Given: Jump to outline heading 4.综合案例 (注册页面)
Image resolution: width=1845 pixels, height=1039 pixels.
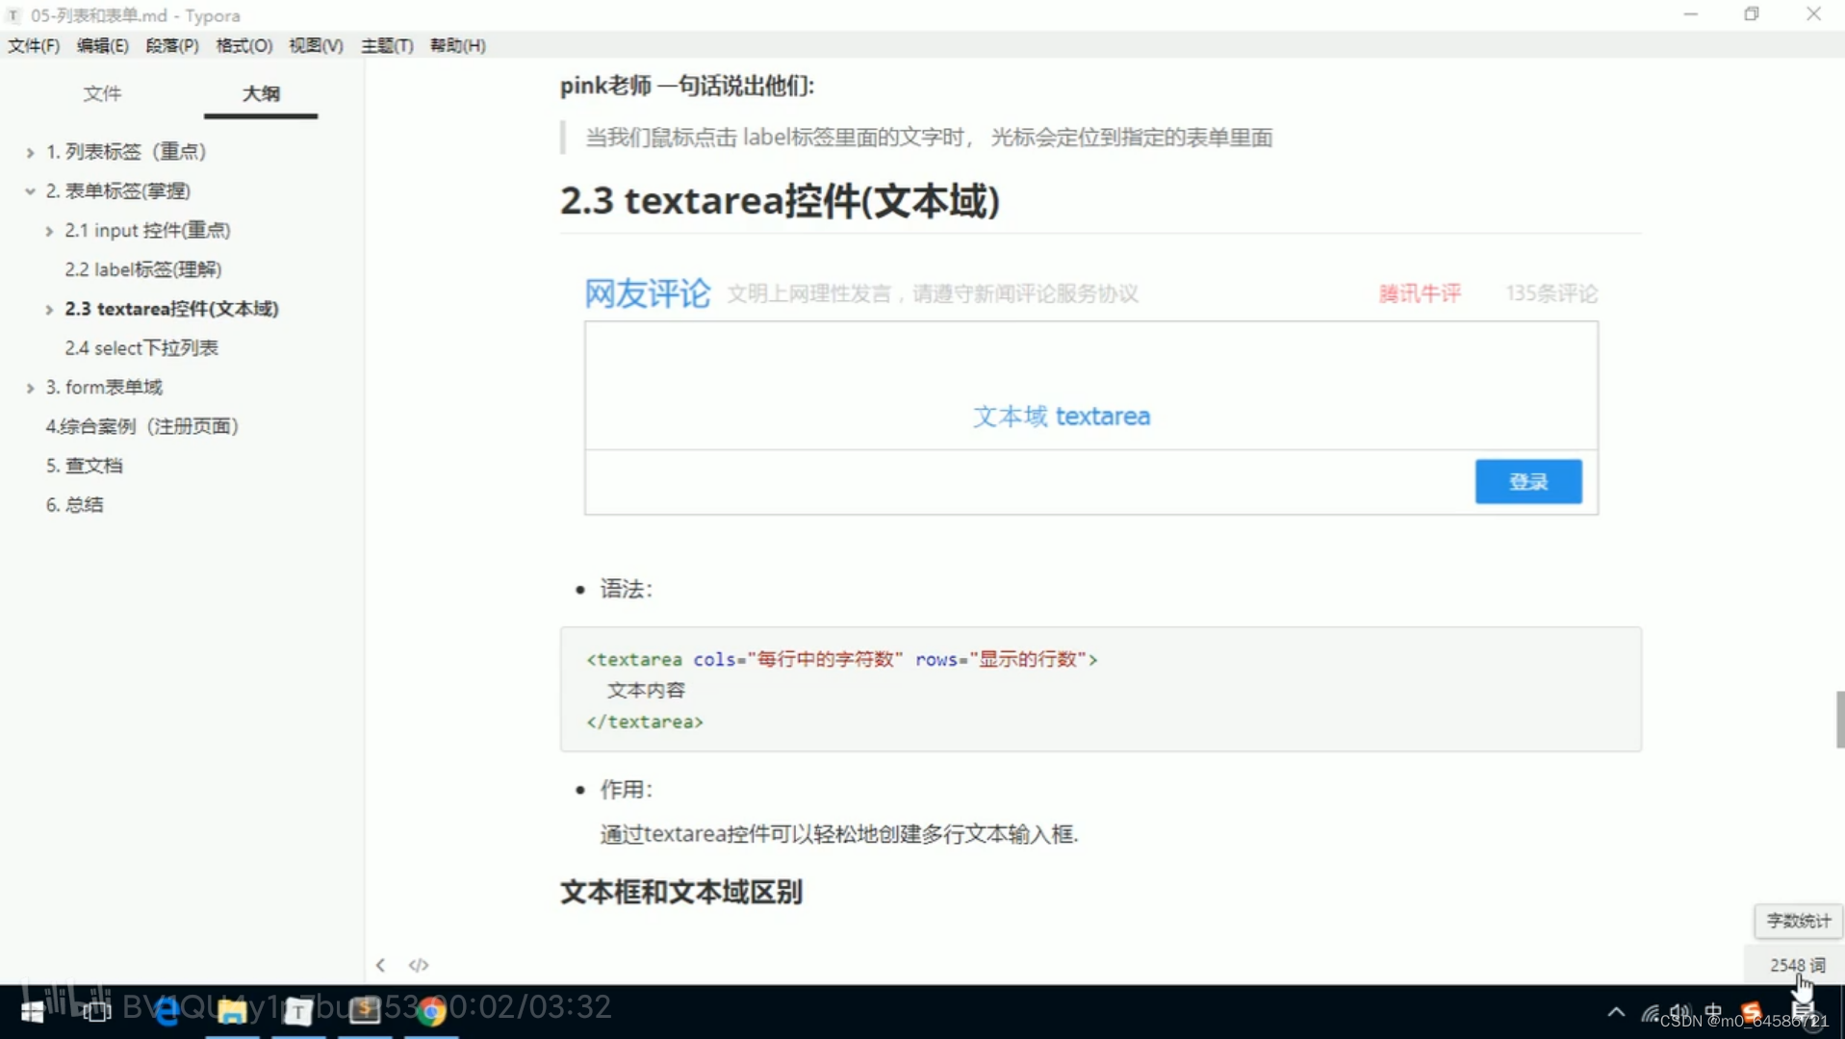Looking at the screenshot, I should [141, 426].
